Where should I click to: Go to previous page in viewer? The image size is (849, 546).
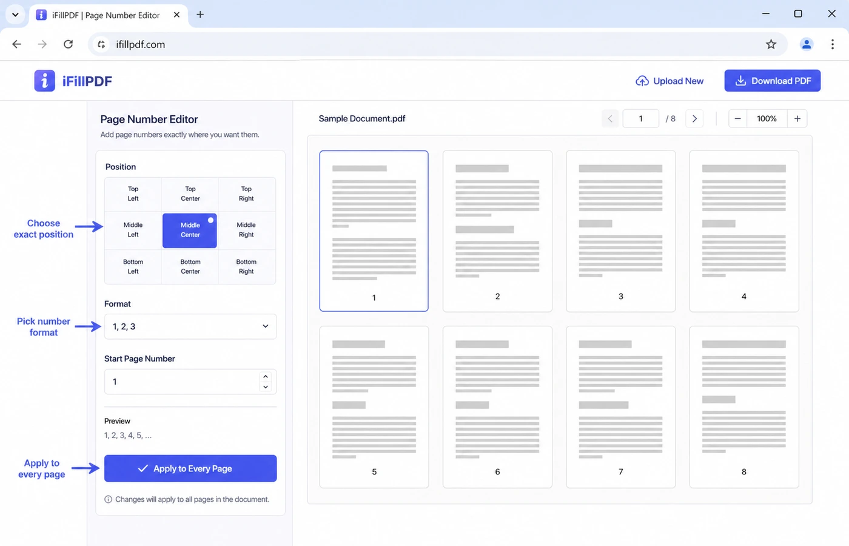(x=611, y=119)
